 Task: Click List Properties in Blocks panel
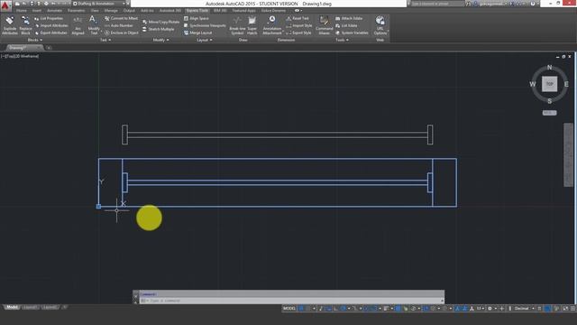pyautogui.click(x=49, y=18)
